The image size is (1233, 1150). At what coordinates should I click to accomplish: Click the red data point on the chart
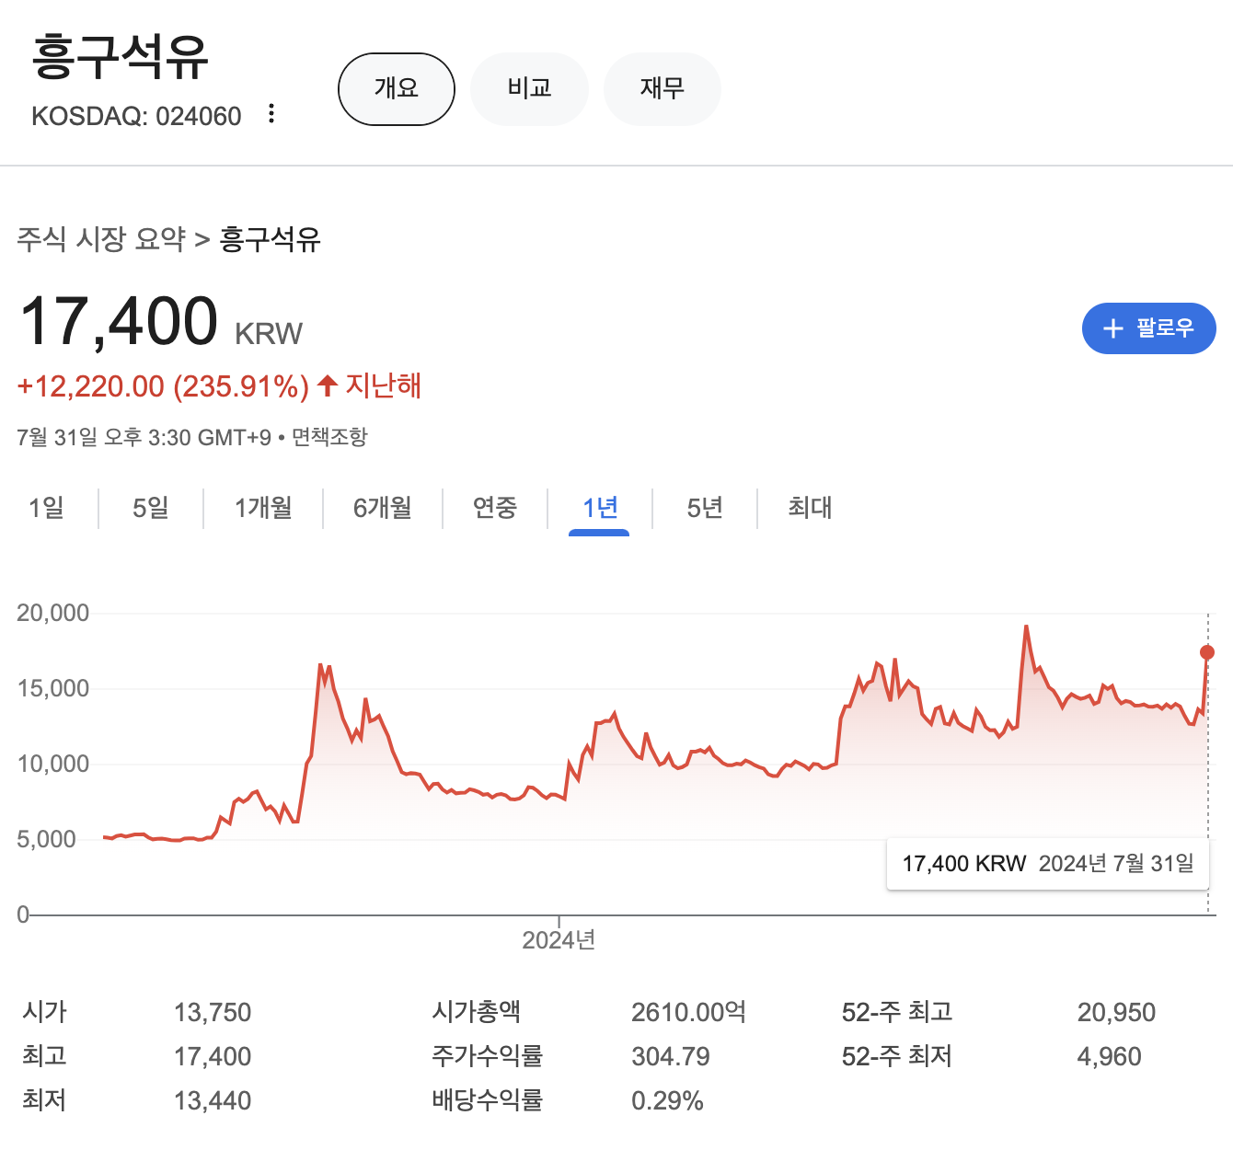(x=1207, y=652)
